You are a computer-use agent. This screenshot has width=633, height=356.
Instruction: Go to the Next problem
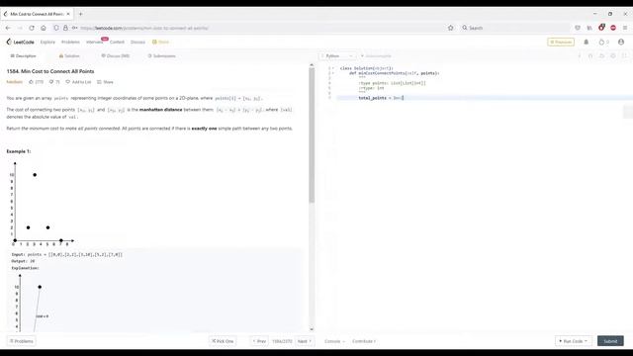[305, 341]
